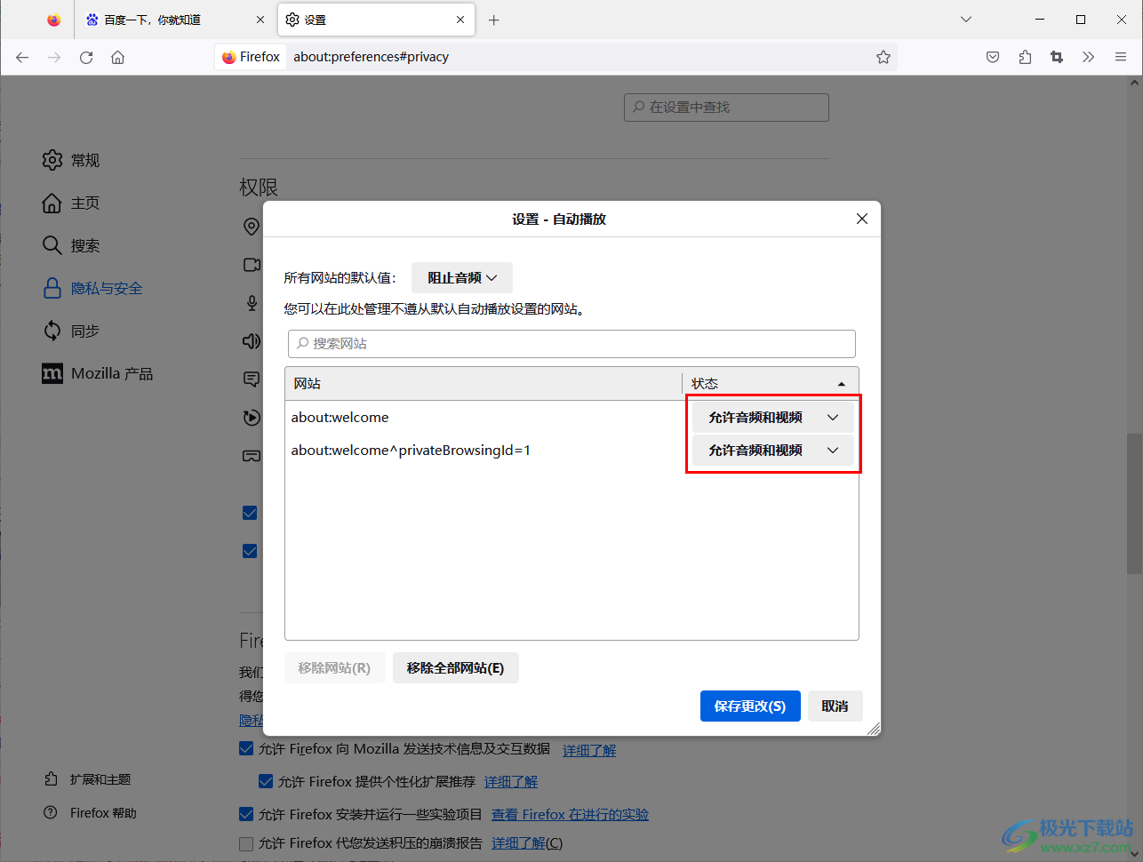Select the 设置 tab
1143x862 pixels.
click(x=376, y=20)
